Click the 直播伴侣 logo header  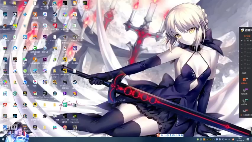pos(246,30)
